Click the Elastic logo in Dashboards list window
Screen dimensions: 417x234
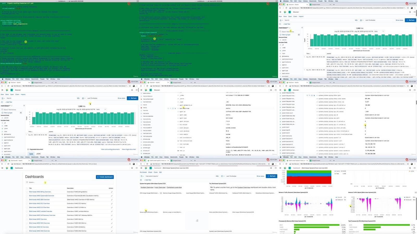pos(7,168)
